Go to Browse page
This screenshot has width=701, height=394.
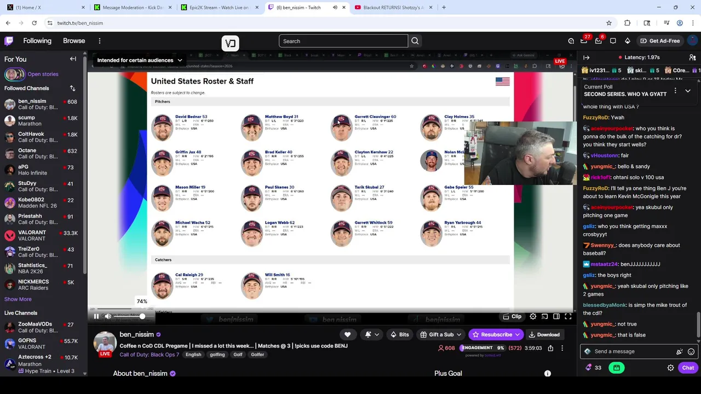74,40
